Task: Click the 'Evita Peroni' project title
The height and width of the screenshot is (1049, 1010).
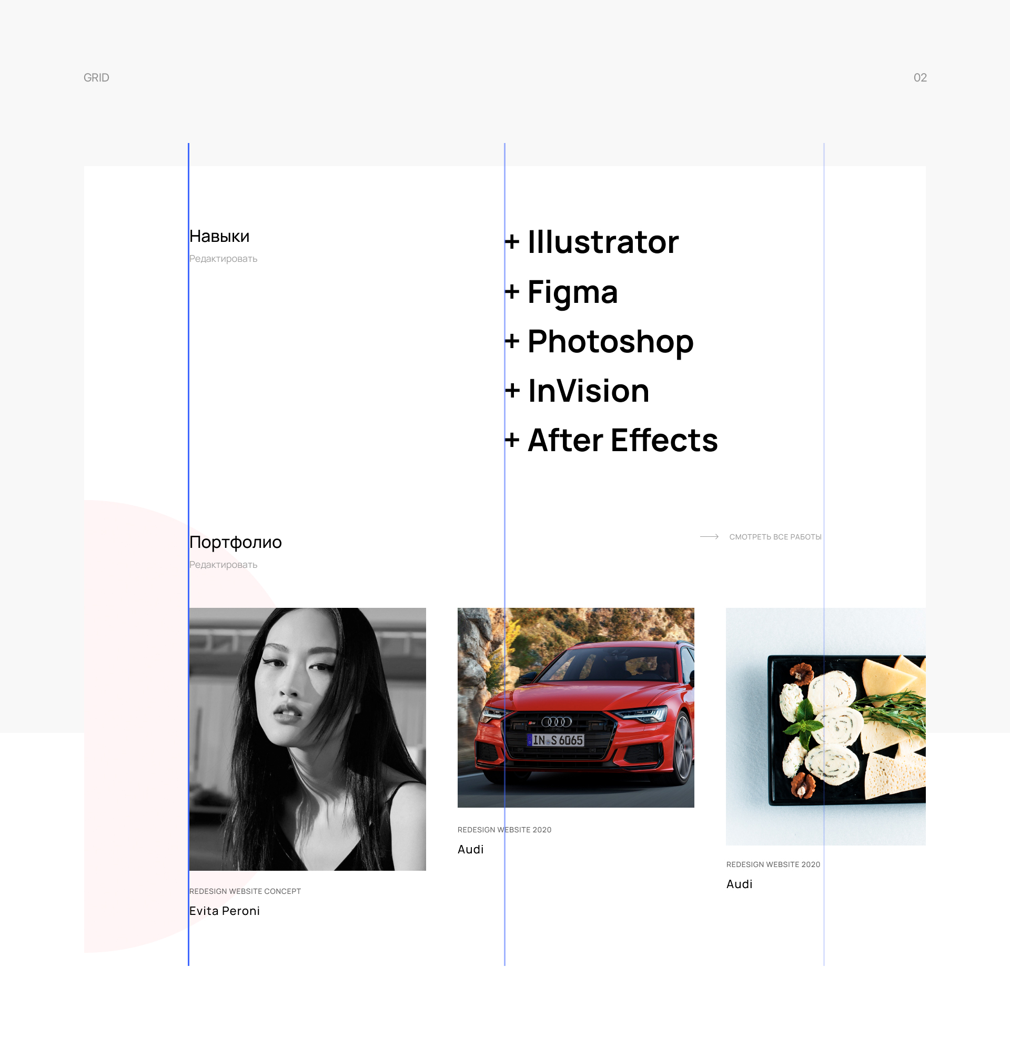Action: (225, 911)
